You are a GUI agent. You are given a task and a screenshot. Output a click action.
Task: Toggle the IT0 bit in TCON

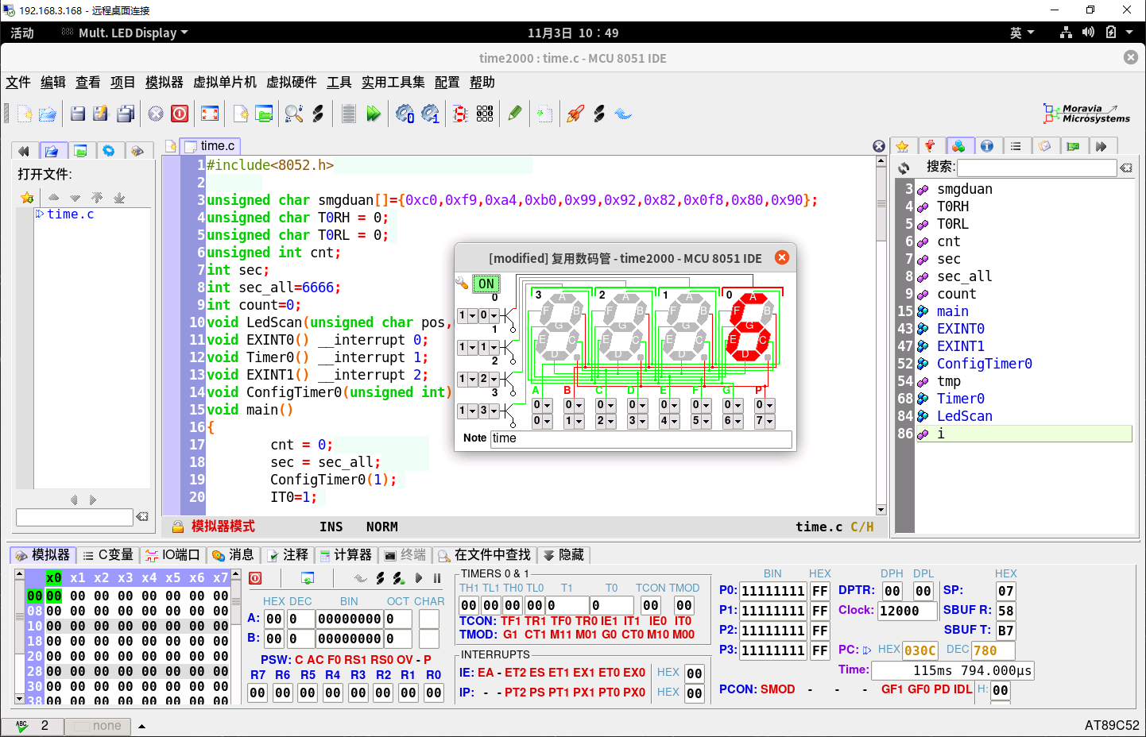[683, 621]
